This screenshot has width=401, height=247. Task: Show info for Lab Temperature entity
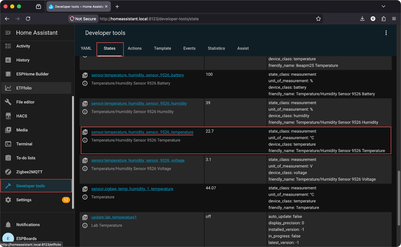[85, 225]
